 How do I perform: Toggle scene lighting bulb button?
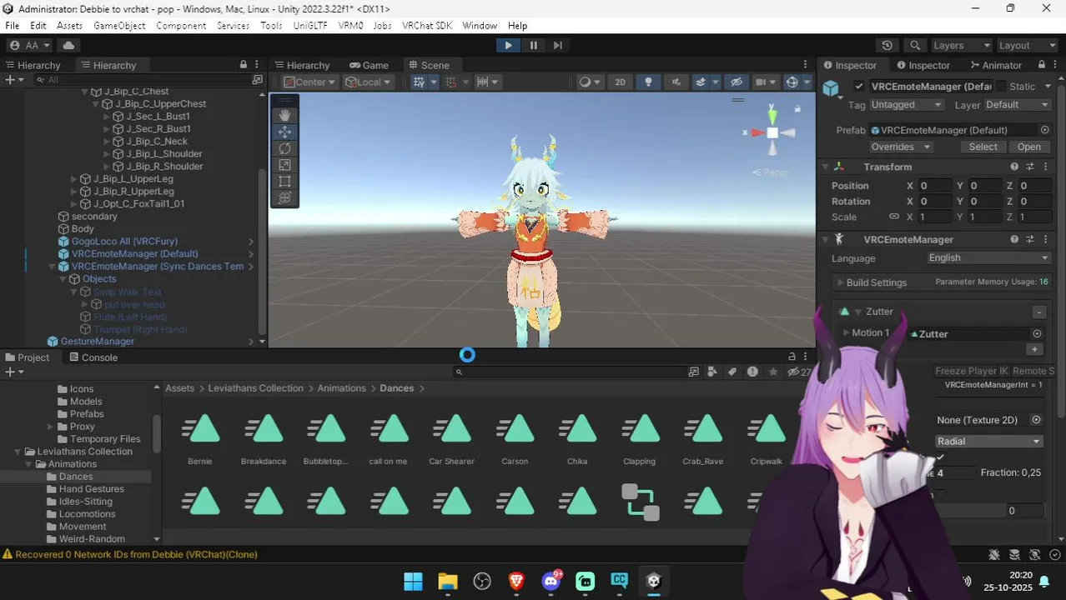click(648, 82)
